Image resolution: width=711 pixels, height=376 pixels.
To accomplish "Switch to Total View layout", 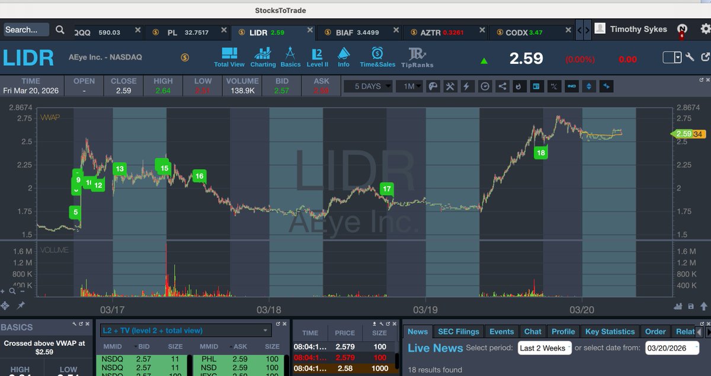I will pyautogui.click(x=229, y=57).
